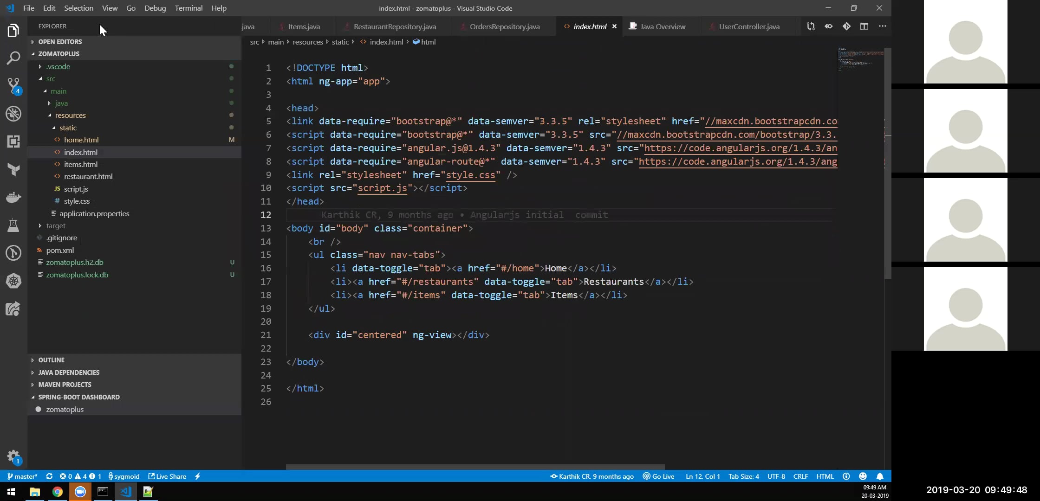The width and height of the screenshot is (1040, 501).
Task: Click the CRLF end-of-line selector
Action: 800,476
